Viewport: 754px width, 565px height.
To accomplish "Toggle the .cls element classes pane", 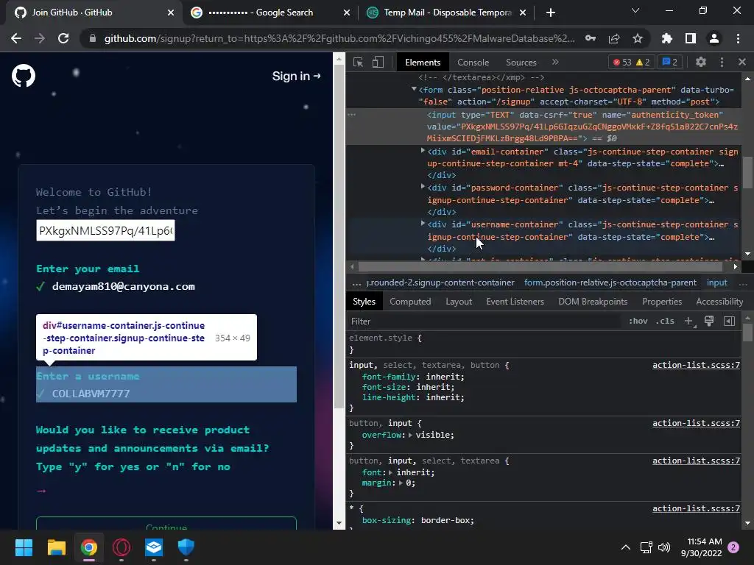I will [x=665, y=321].
